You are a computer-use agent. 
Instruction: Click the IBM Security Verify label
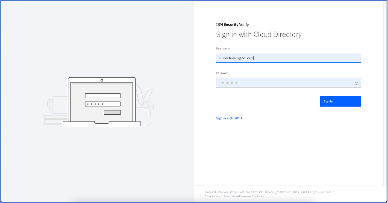[232, 24]
